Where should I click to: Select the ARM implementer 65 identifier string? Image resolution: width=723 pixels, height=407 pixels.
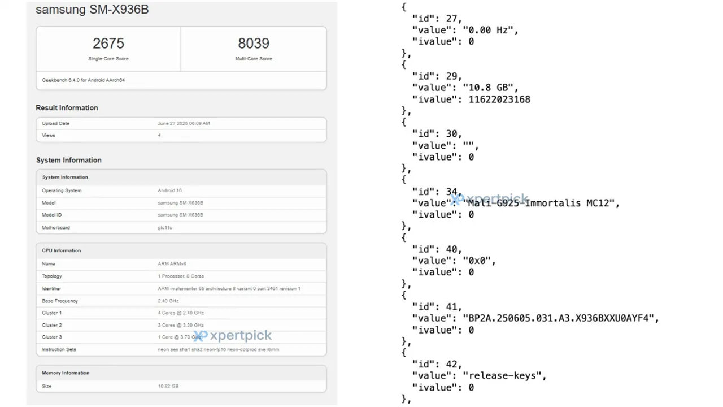[229, 289]
